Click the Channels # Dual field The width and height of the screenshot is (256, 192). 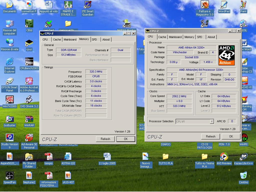click(120, 50)
